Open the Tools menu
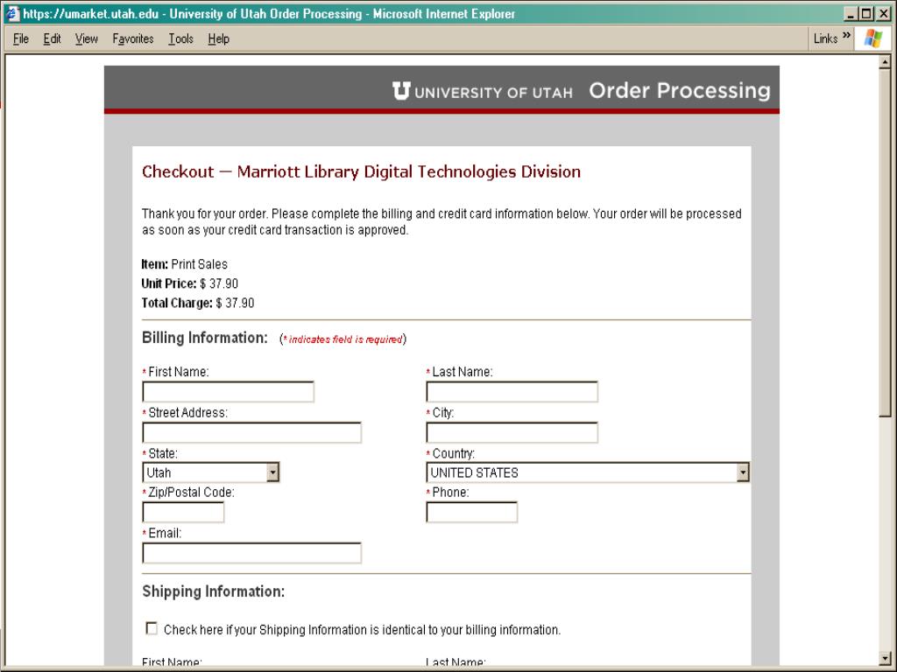The image size is (897, 672). (180, 38)
